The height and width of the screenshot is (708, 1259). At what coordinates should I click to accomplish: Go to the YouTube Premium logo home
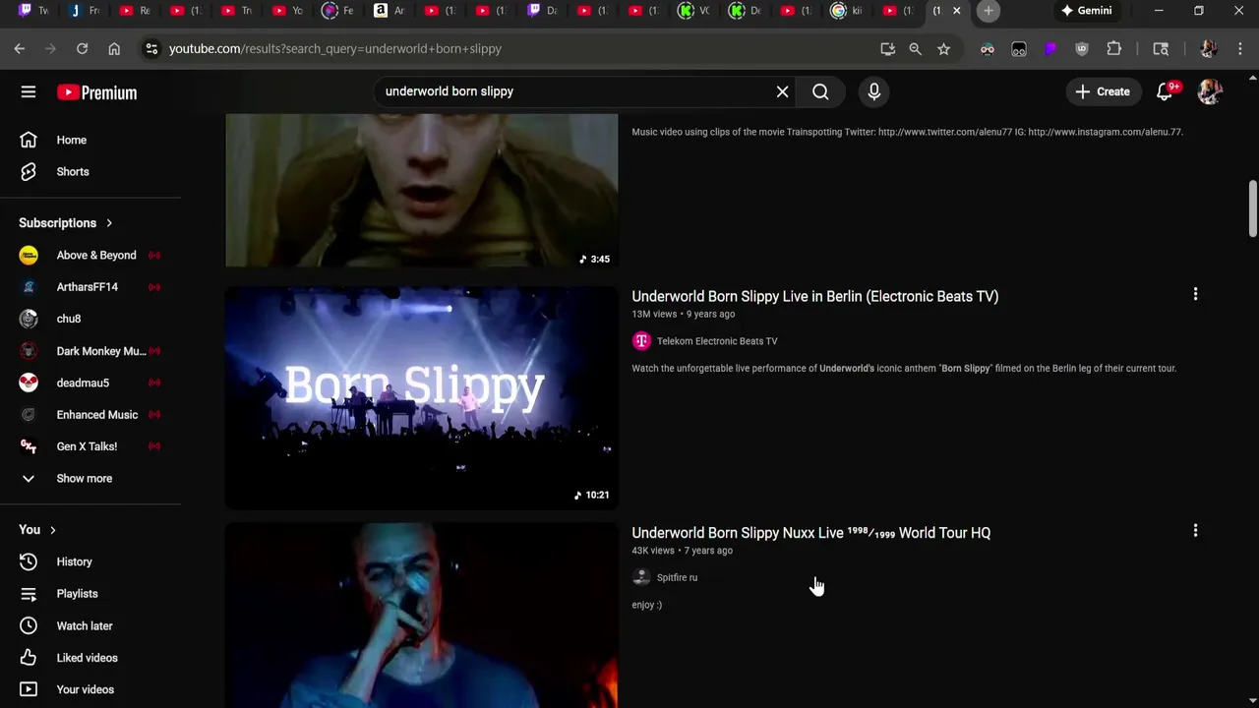(96, 92)
